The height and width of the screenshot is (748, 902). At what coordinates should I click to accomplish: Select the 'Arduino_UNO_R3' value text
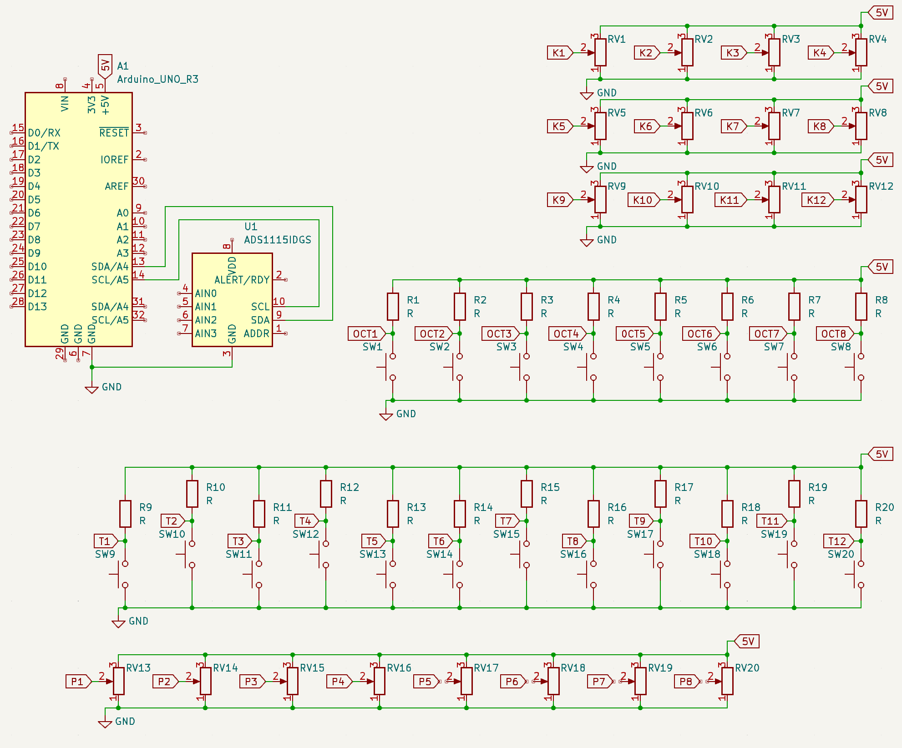[x=158, y=79]
